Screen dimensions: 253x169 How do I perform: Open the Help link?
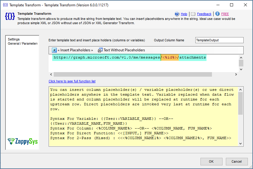coord(184,14)
